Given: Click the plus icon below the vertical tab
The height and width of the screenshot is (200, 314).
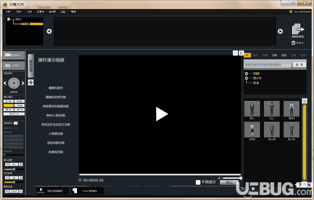Looking at the screenshot, I should (31, 83).
